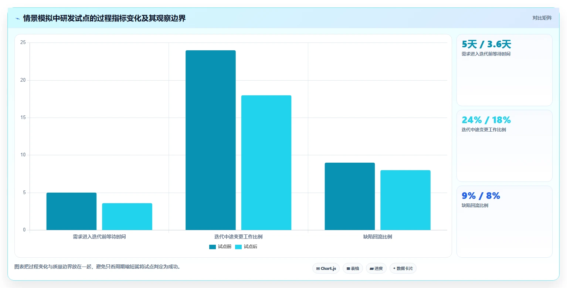This screenshot has height=288, width=567.
Task: Click the 5天 / 3.6天 card value
Action: 486,44
